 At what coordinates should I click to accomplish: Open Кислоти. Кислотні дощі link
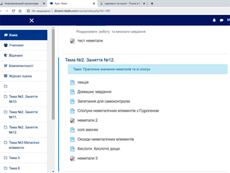click(99, 149)
